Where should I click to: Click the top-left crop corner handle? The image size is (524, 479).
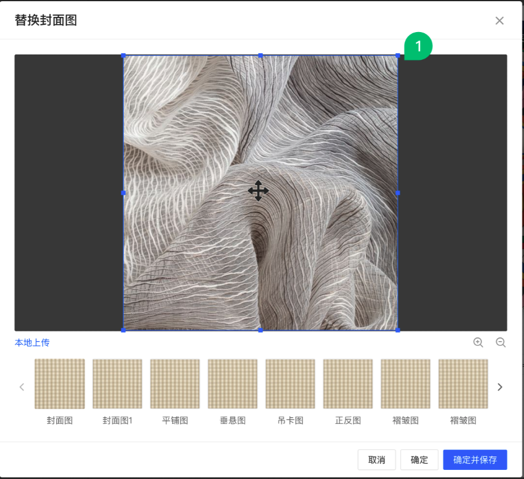click(124, 56)
